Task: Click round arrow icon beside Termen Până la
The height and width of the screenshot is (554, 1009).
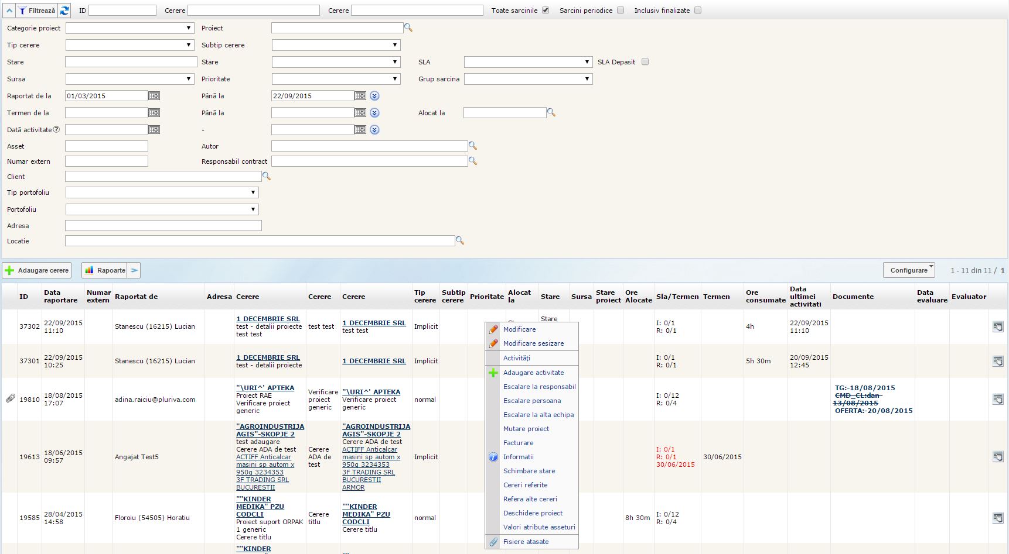Action: pos(375,113)
